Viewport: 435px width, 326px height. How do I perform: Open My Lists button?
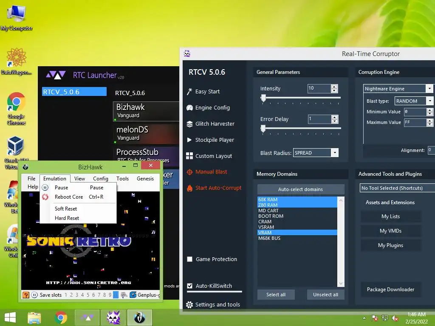point(391,216)
